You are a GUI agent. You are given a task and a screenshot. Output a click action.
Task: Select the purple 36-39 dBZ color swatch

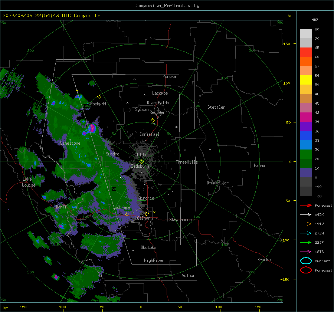[306, 126]
